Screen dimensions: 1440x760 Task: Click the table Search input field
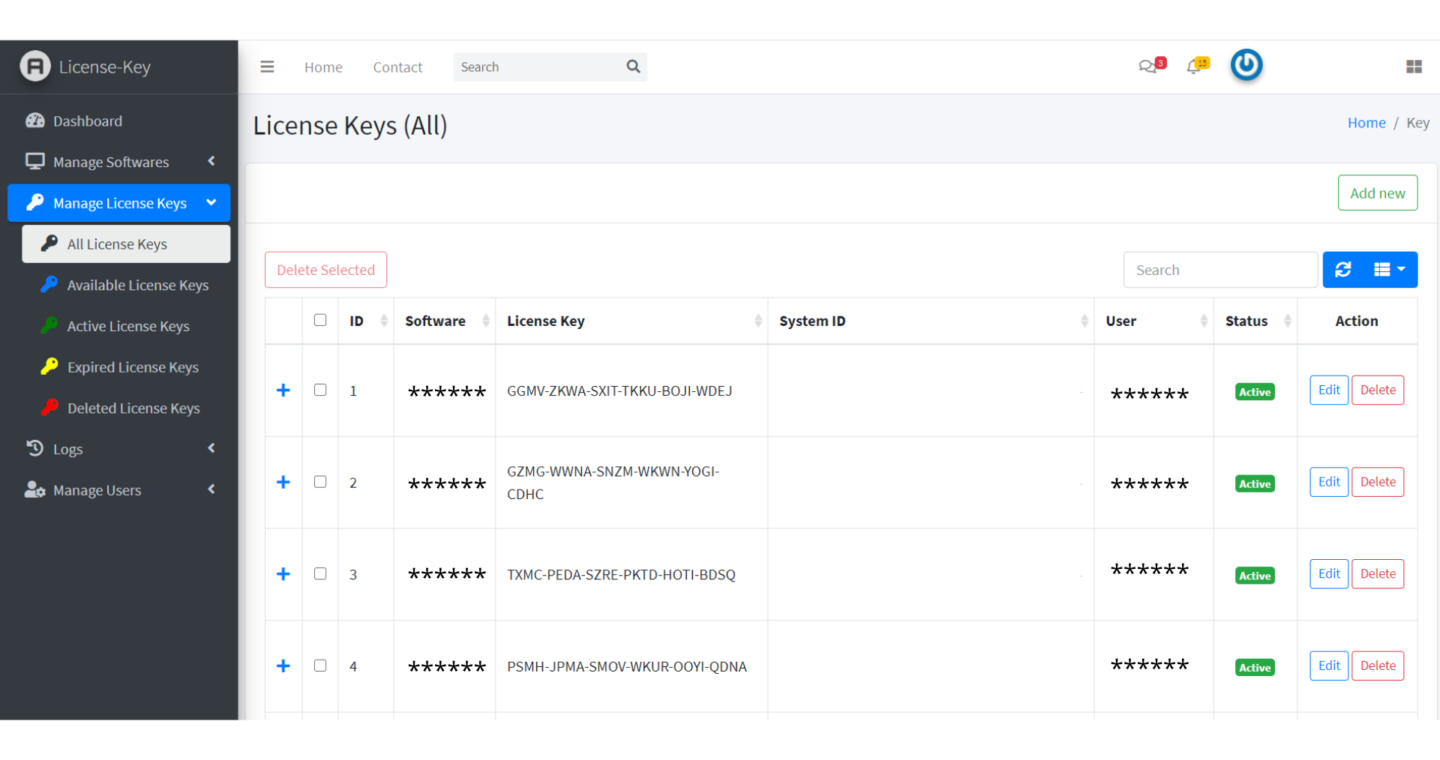click(1219, 270)
